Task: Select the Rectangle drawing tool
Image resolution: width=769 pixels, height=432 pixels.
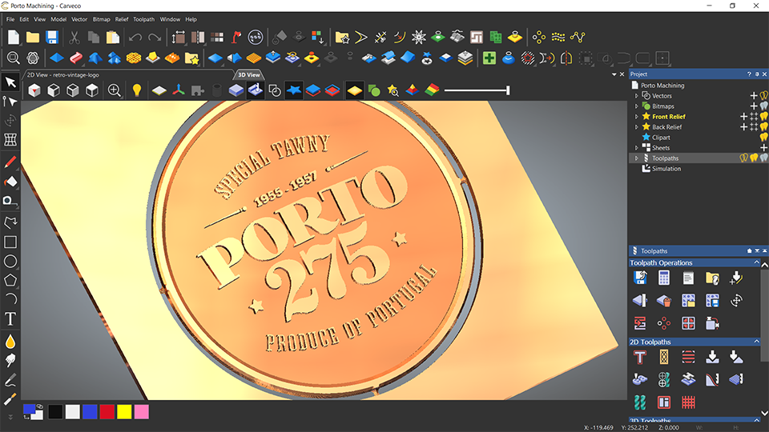Action: (x=10, y=242)
